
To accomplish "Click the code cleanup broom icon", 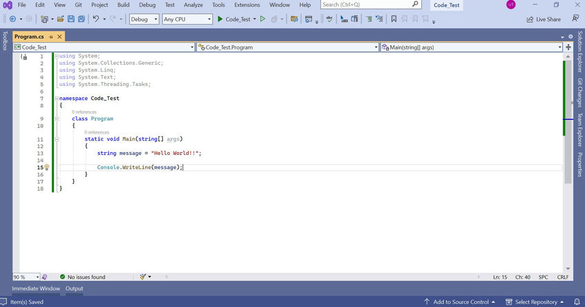I will [x=142, y=277].
